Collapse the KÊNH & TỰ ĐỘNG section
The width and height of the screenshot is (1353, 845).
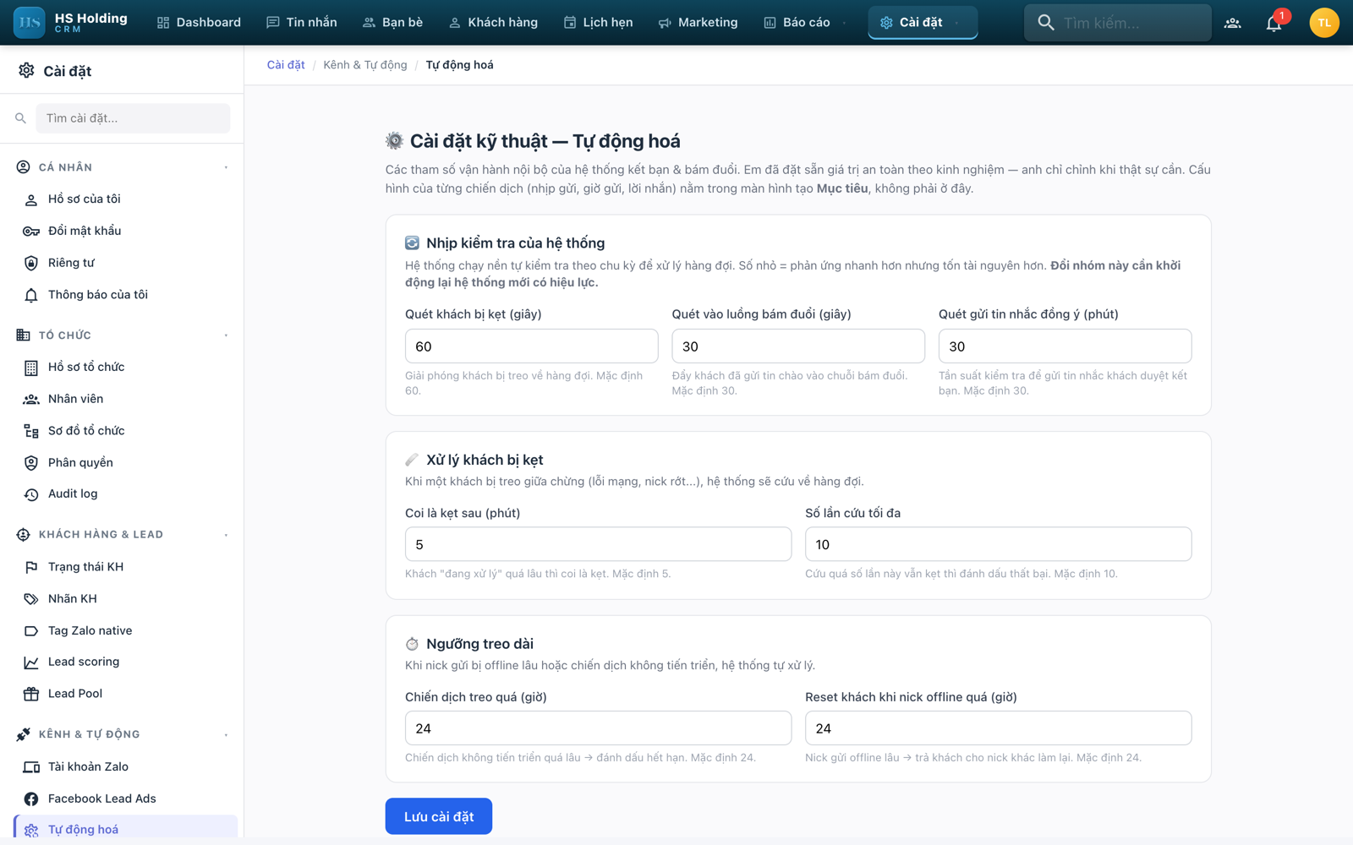[226, 734]
